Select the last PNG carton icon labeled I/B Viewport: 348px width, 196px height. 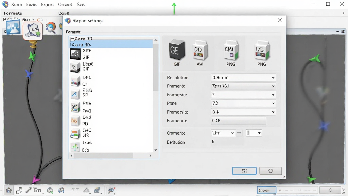[x=262, y=50]
